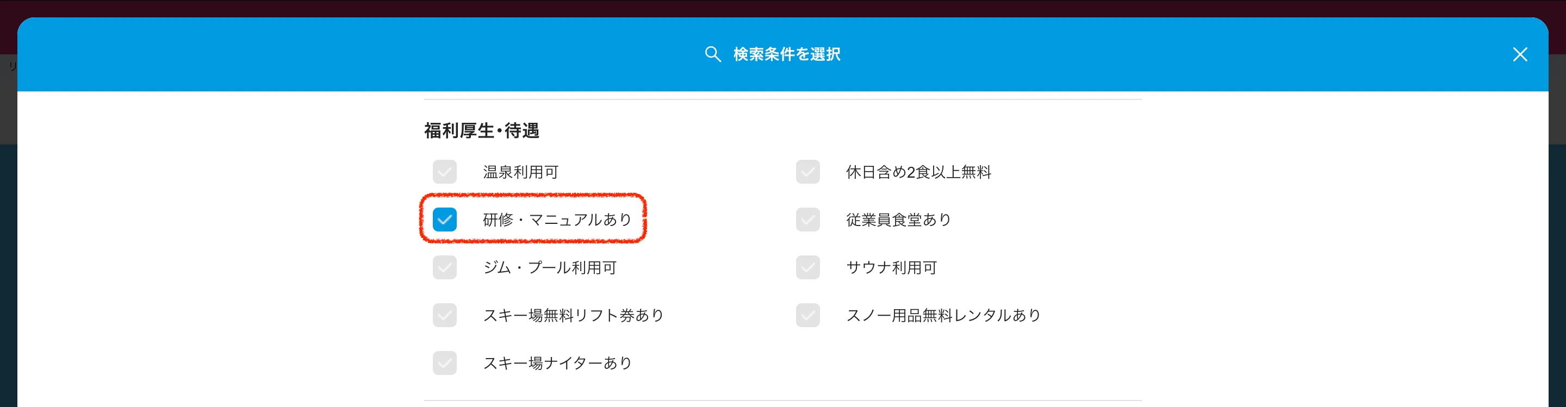Click the search magnifier icon in header
The height and width of the screenshot is (407, 1566).
(712, 54)
